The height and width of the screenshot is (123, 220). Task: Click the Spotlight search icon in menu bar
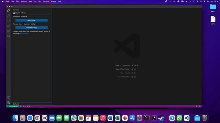[x=201, y=1]
